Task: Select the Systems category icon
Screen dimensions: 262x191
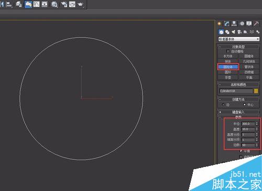Action: 258,32
